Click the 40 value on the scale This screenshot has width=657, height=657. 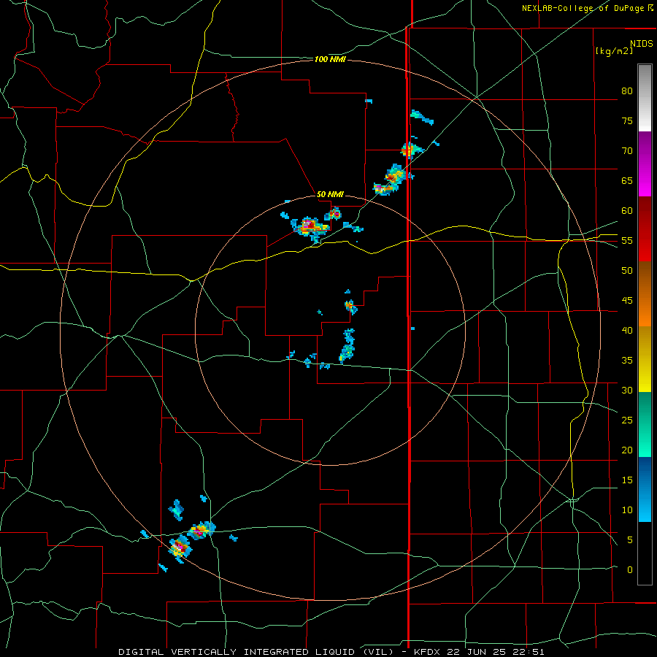pyautogui.click(x=627, y=330)
